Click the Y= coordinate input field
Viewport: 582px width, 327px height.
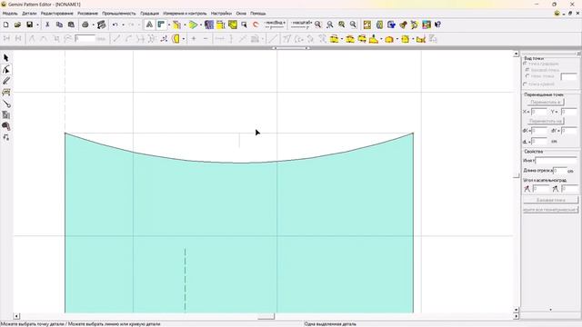point(568,112)
